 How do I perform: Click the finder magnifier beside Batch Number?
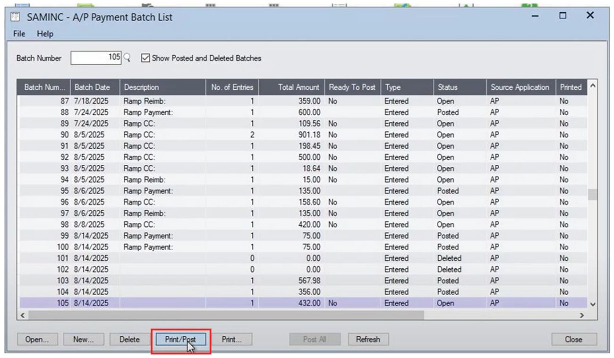(x=127, y=58)
